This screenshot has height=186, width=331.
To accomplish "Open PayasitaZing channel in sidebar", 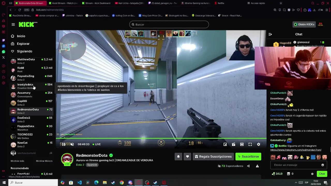I will click(31, 78).
